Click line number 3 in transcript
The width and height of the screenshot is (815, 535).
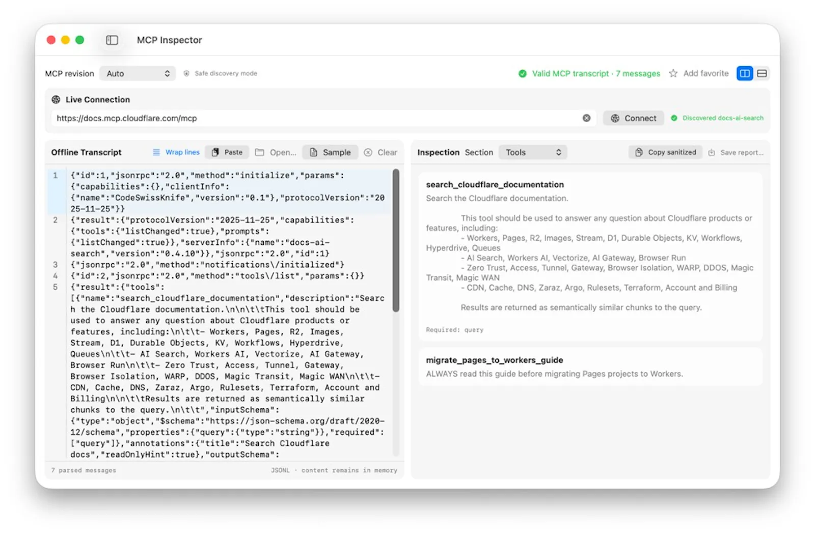pyautogui.click(x=56, y=265)
